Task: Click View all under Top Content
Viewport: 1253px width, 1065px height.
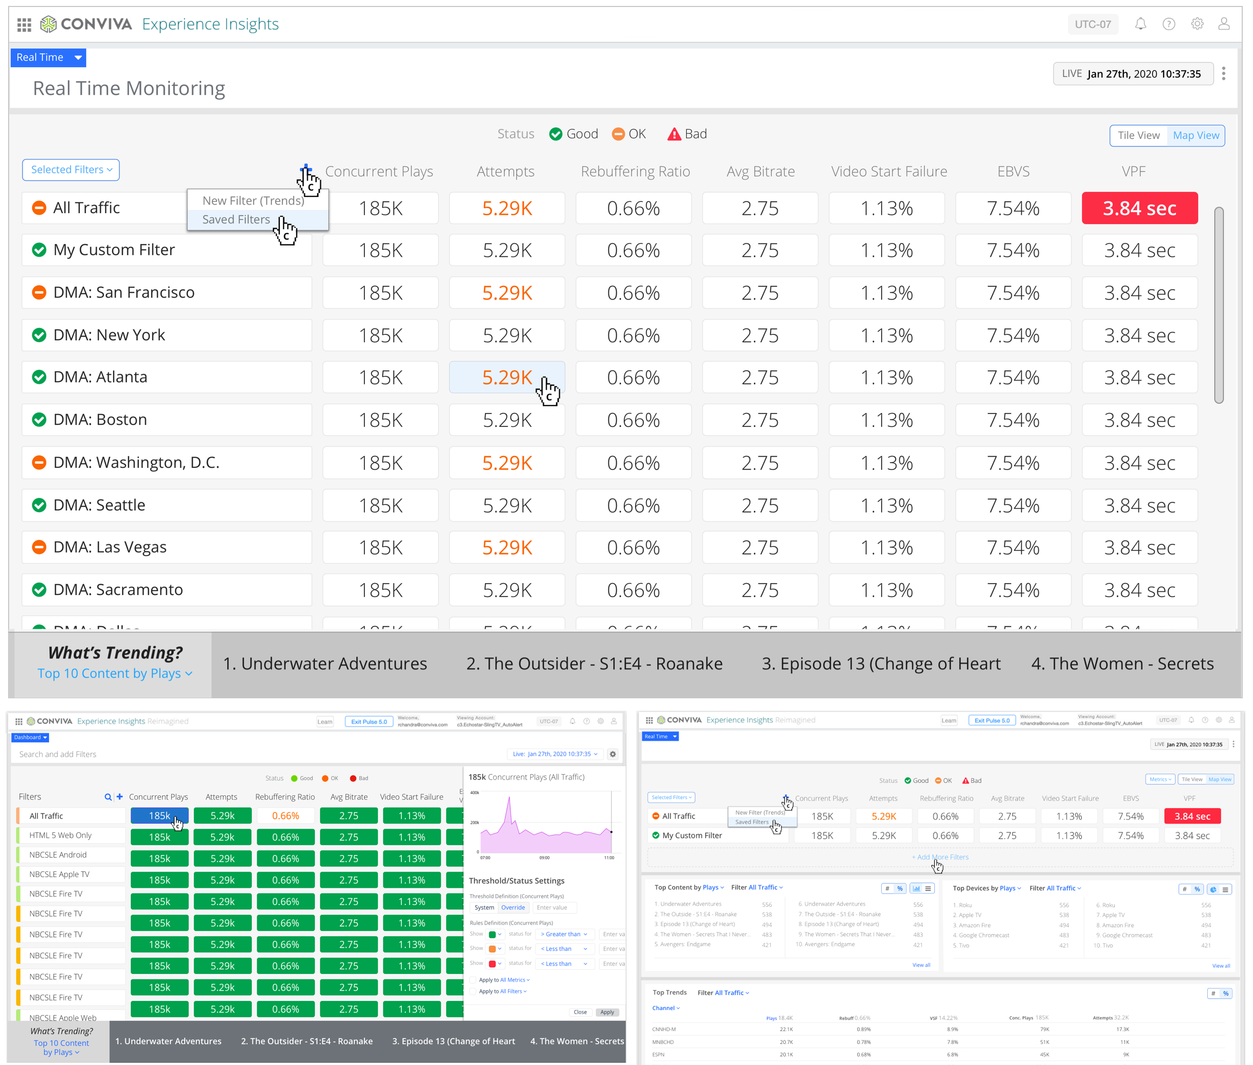Action: click(921, 965)
